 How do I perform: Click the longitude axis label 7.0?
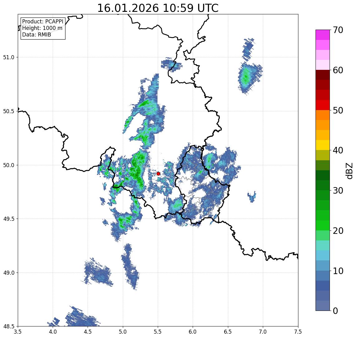click(263, 332)
